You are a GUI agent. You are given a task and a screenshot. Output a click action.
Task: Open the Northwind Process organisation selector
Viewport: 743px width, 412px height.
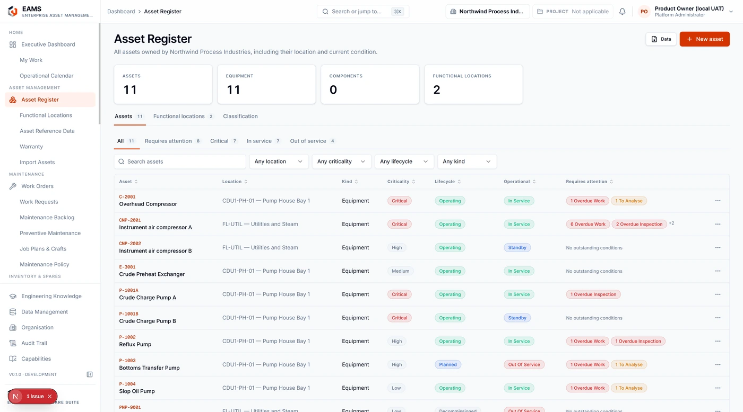point(487,12)
